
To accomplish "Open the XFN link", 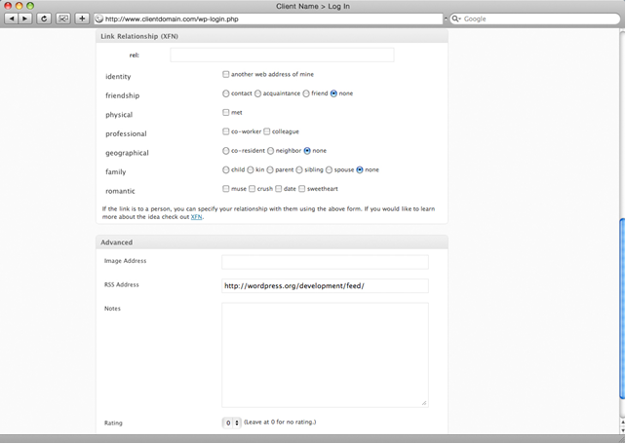I will pos(196,217).
